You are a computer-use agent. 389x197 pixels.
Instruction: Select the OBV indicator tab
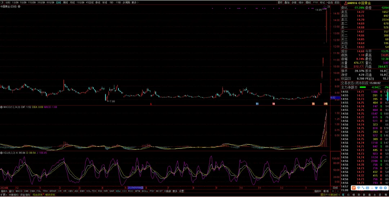coord(71,191)
